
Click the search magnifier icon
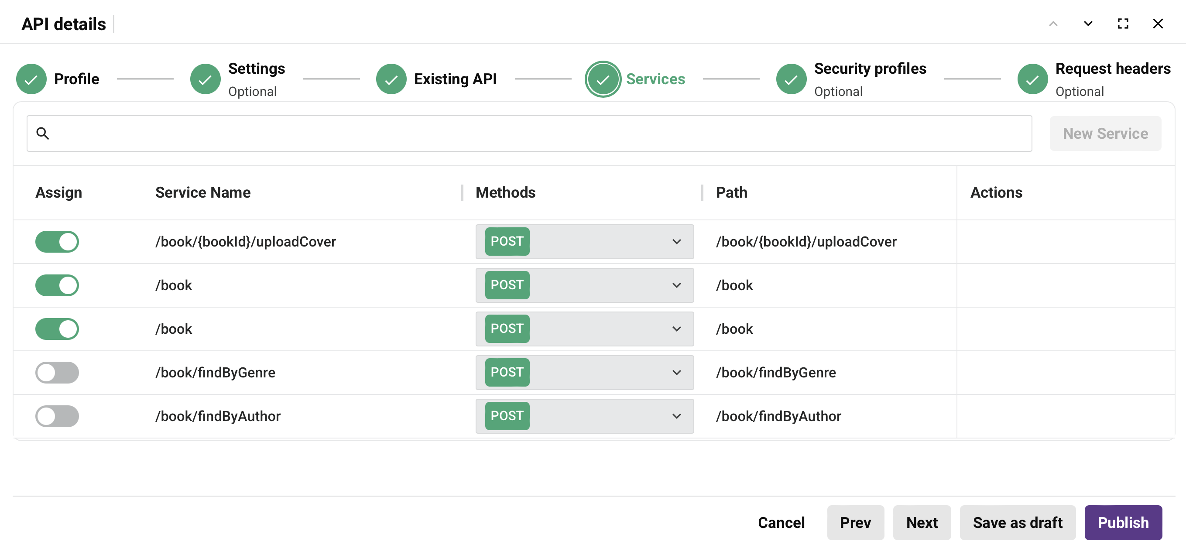tap(43, 133)
